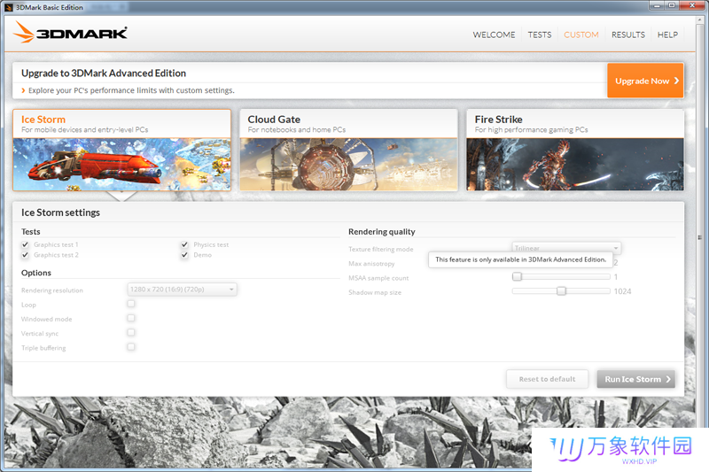
Task: Go to the RESULTS tab
Action: (x=628, y=35)
